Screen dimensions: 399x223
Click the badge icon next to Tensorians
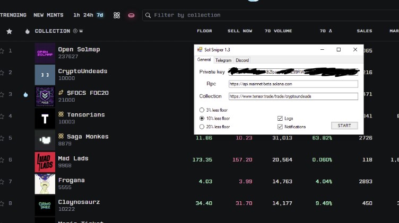(x=61, y=114)
